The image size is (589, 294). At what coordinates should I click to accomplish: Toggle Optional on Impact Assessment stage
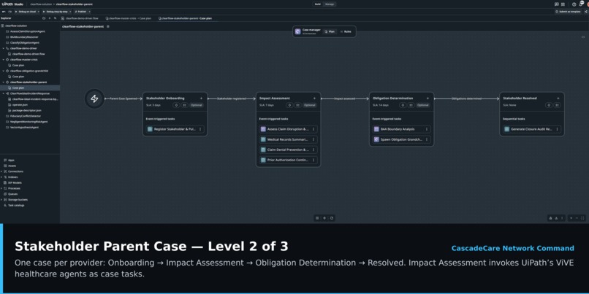(x=310, y=105)
